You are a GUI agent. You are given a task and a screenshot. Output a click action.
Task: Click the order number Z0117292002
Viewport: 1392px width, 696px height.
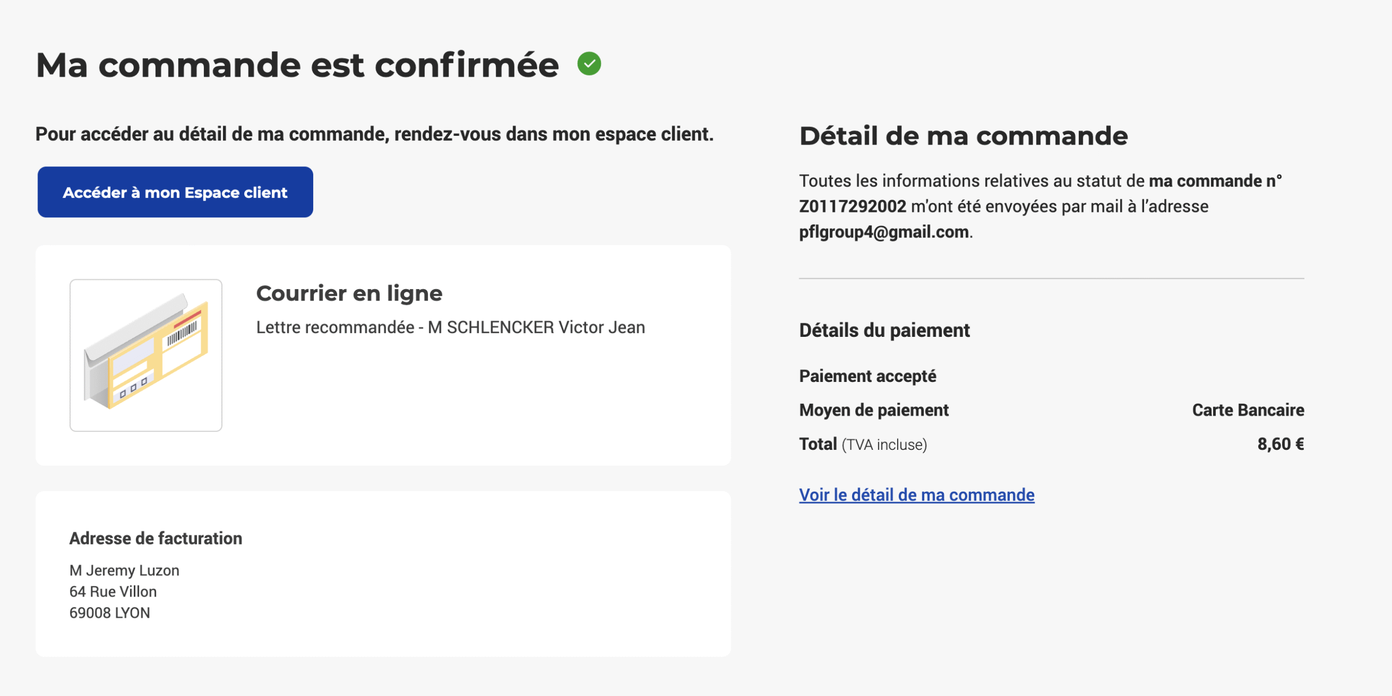852,206
